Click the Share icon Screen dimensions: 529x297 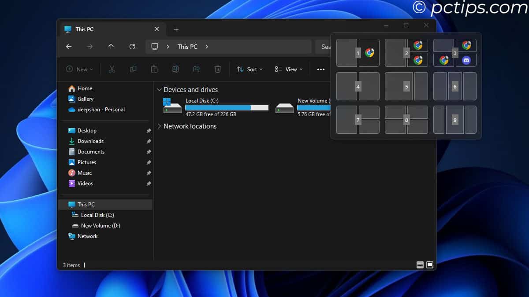pyautogui.click(x=196, y=69)
